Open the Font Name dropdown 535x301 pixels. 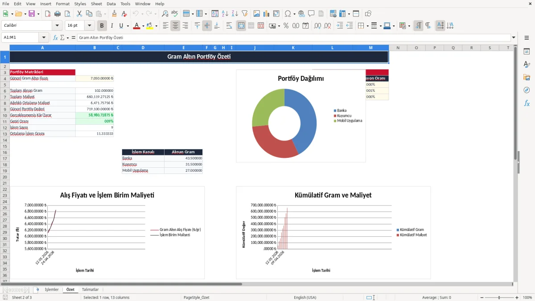pos(57,26)
